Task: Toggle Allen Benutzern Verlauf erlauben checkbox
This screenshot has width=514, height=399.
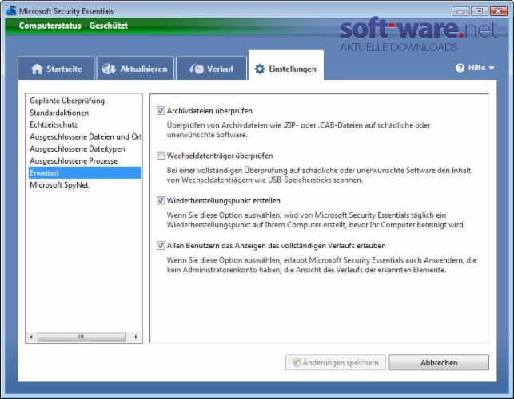Action: click(161, 245)
